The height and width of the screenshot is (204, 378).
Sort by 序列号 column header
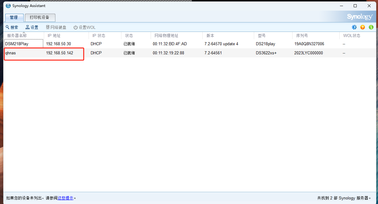coord(316,36)
